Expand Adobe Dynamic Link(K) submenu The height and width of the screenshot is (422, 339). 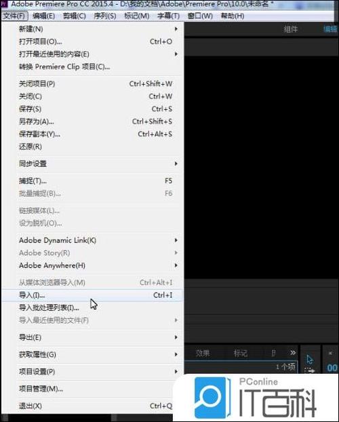point(92,240)
